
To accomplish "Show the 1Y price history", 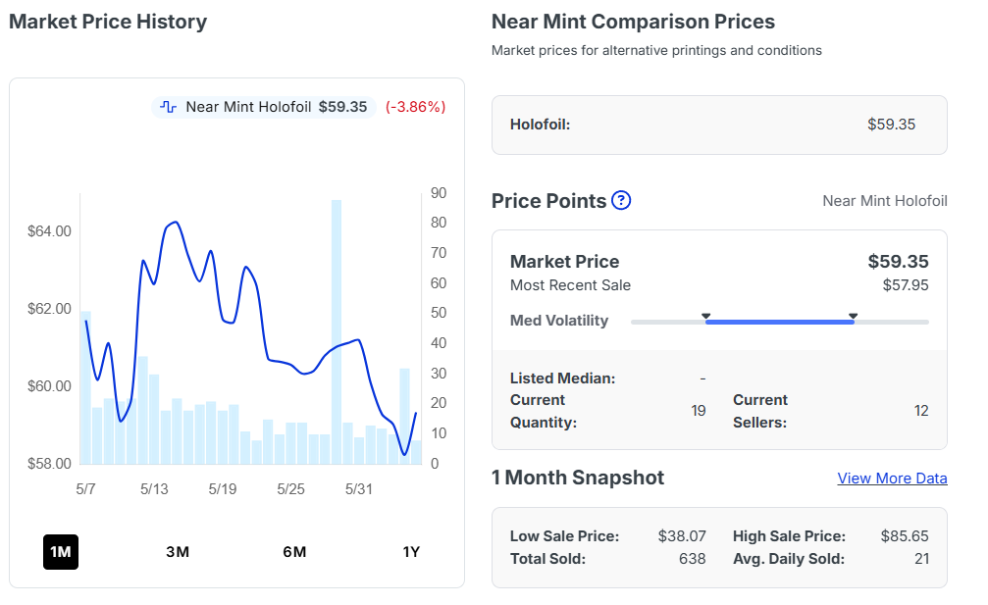I will pos(411,552).
